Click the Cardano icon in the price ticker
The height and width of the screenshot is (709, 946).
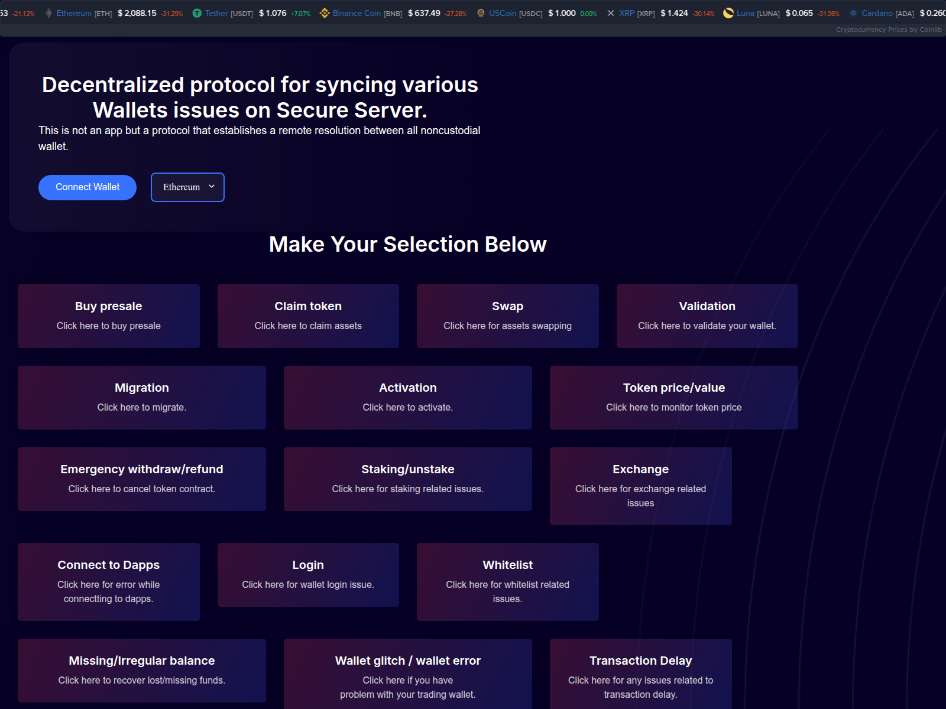click(853, 12)
